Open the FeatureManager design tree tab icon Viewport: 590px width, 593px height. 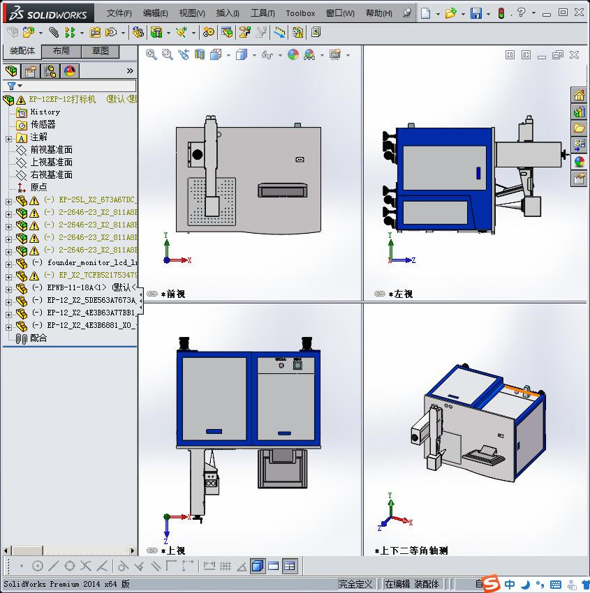point(11,70)
